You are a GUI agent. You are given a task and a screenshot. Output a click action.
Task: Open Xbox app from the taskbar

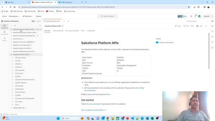[118, 118]
